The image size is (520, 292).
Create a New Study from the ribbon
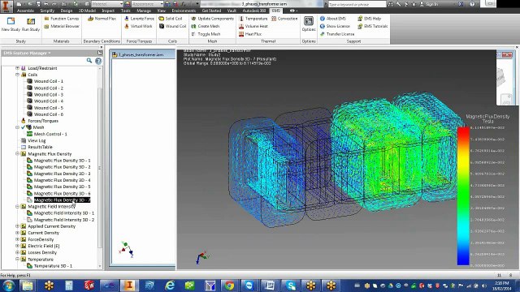coord(11,24)
